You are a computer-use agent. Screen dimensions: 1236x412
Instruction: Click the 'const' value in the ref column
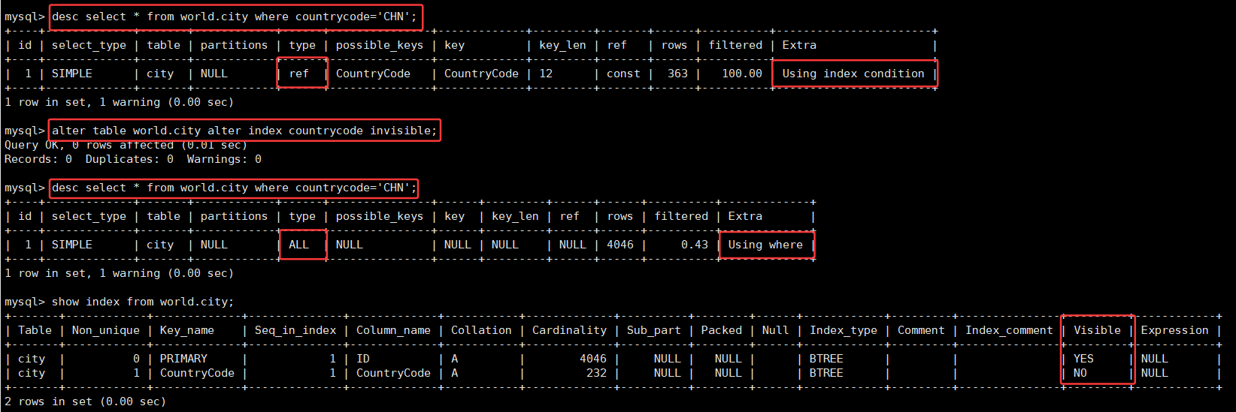click(623, 74)
